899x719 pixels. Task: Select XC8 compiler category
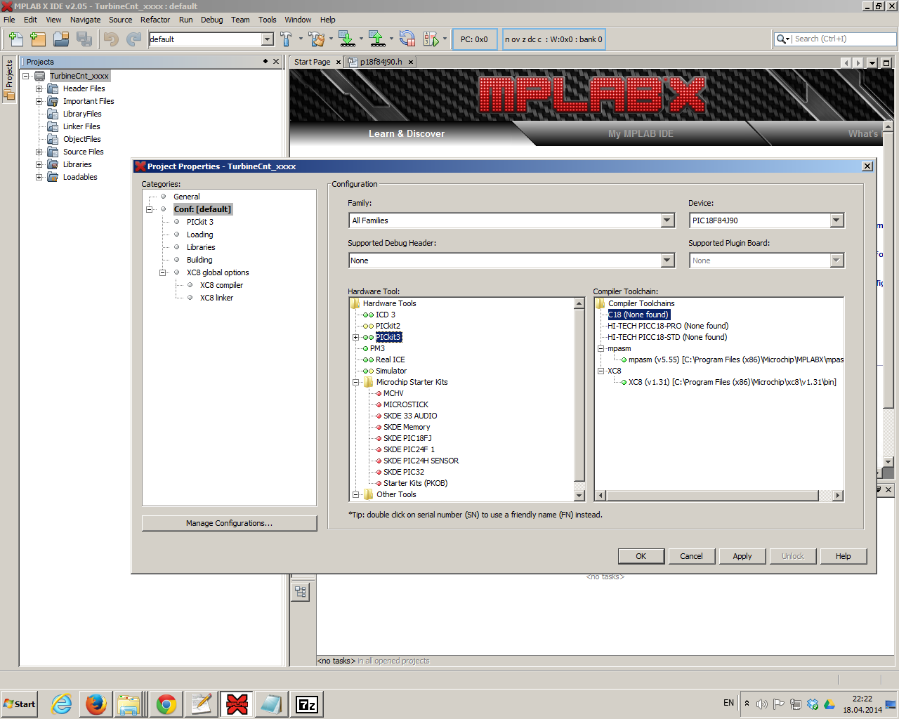[221, 285]
